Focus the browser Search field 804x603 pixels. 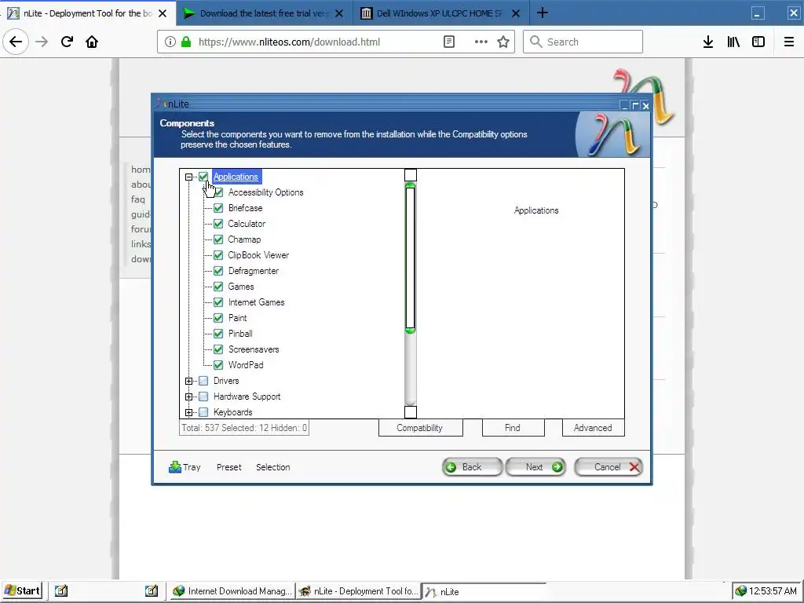point(583,42)
